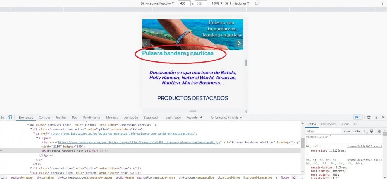Close the DevTools panel

383,118
